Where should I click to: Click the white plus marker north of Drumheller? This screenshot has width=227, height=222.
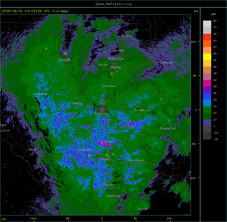(x=161, y=99)
